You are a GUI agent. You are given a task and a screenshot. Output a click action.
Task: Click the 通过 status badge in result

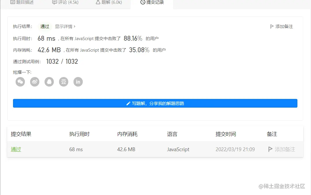(x=45, y=27)
